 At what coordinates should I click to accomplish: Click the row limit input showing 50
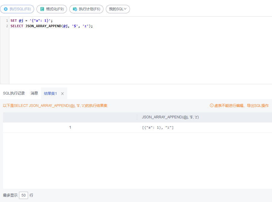coord(23,195)
